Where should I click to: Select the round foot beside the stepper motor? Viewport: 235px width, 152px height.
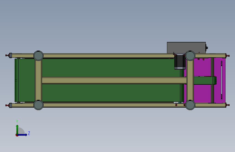click(190, 56)
